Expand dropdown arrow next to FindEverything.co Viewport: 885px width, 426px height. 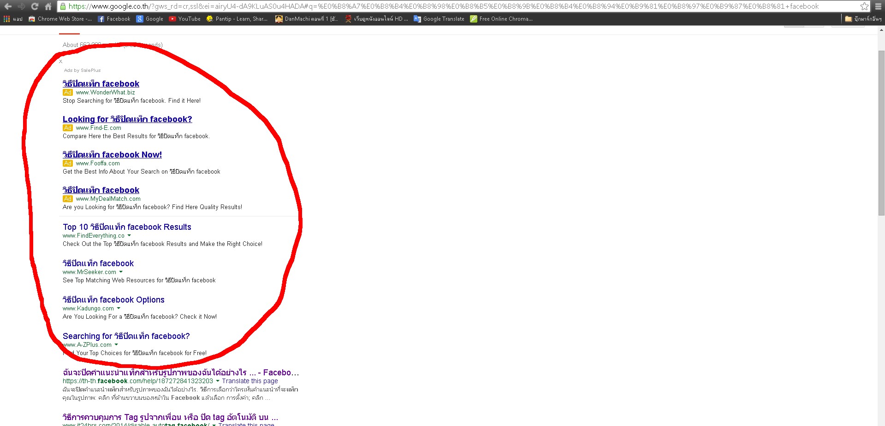click(x=129, y=235)
